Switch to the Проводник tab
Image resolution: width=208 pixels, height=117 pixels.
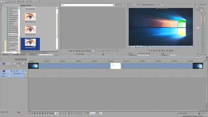[5, 55]
